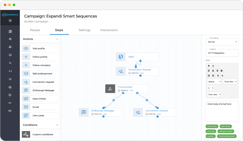
Task: Click the Skill endorsement graduation cap icon
Action: [26, 73]
